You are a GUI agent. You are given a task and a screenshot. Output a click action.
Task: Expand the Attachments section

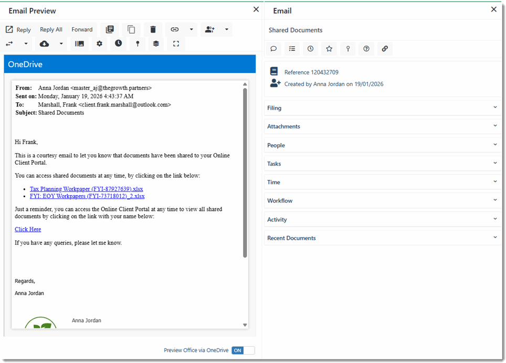[x=383, y=126]
